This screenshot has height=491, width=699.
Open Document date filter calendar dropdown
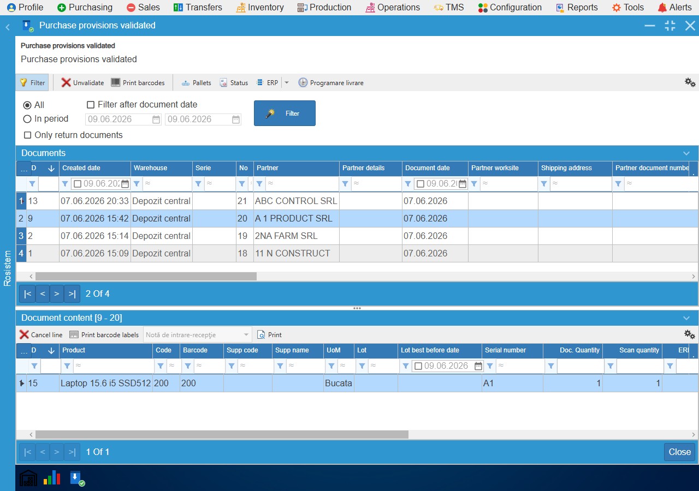463,184
